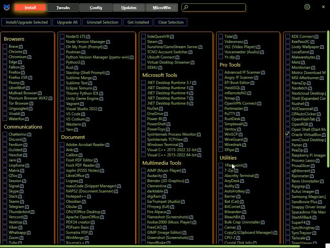Click the Tor Browser label

(x=18, y=103)
